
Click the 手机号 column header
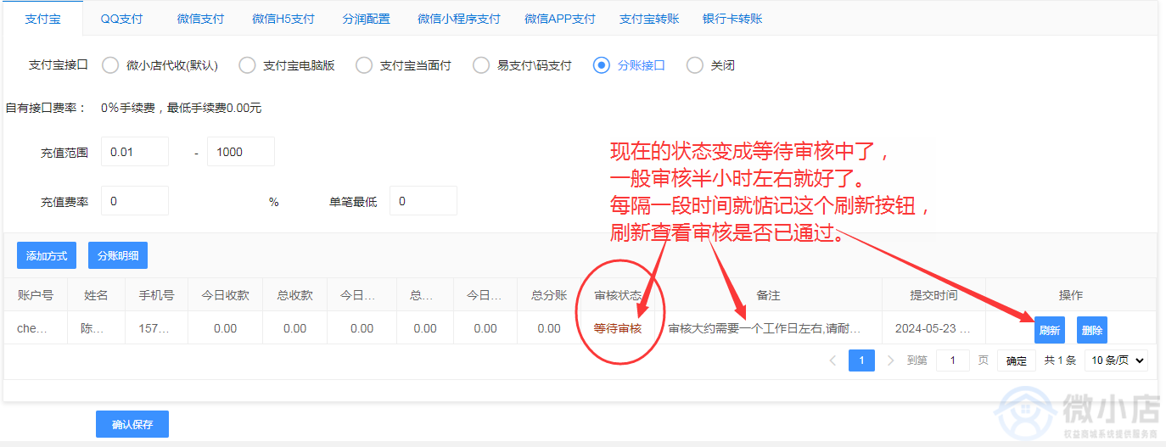(x=156, y=295)
